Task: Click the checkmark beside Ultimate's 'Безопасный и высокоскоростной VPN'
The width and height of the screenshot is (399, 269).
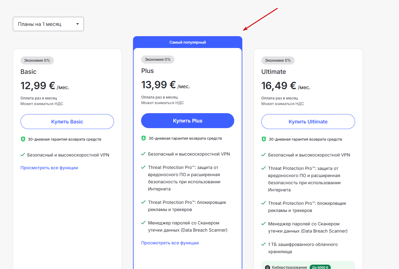Action: coord(264,155)
